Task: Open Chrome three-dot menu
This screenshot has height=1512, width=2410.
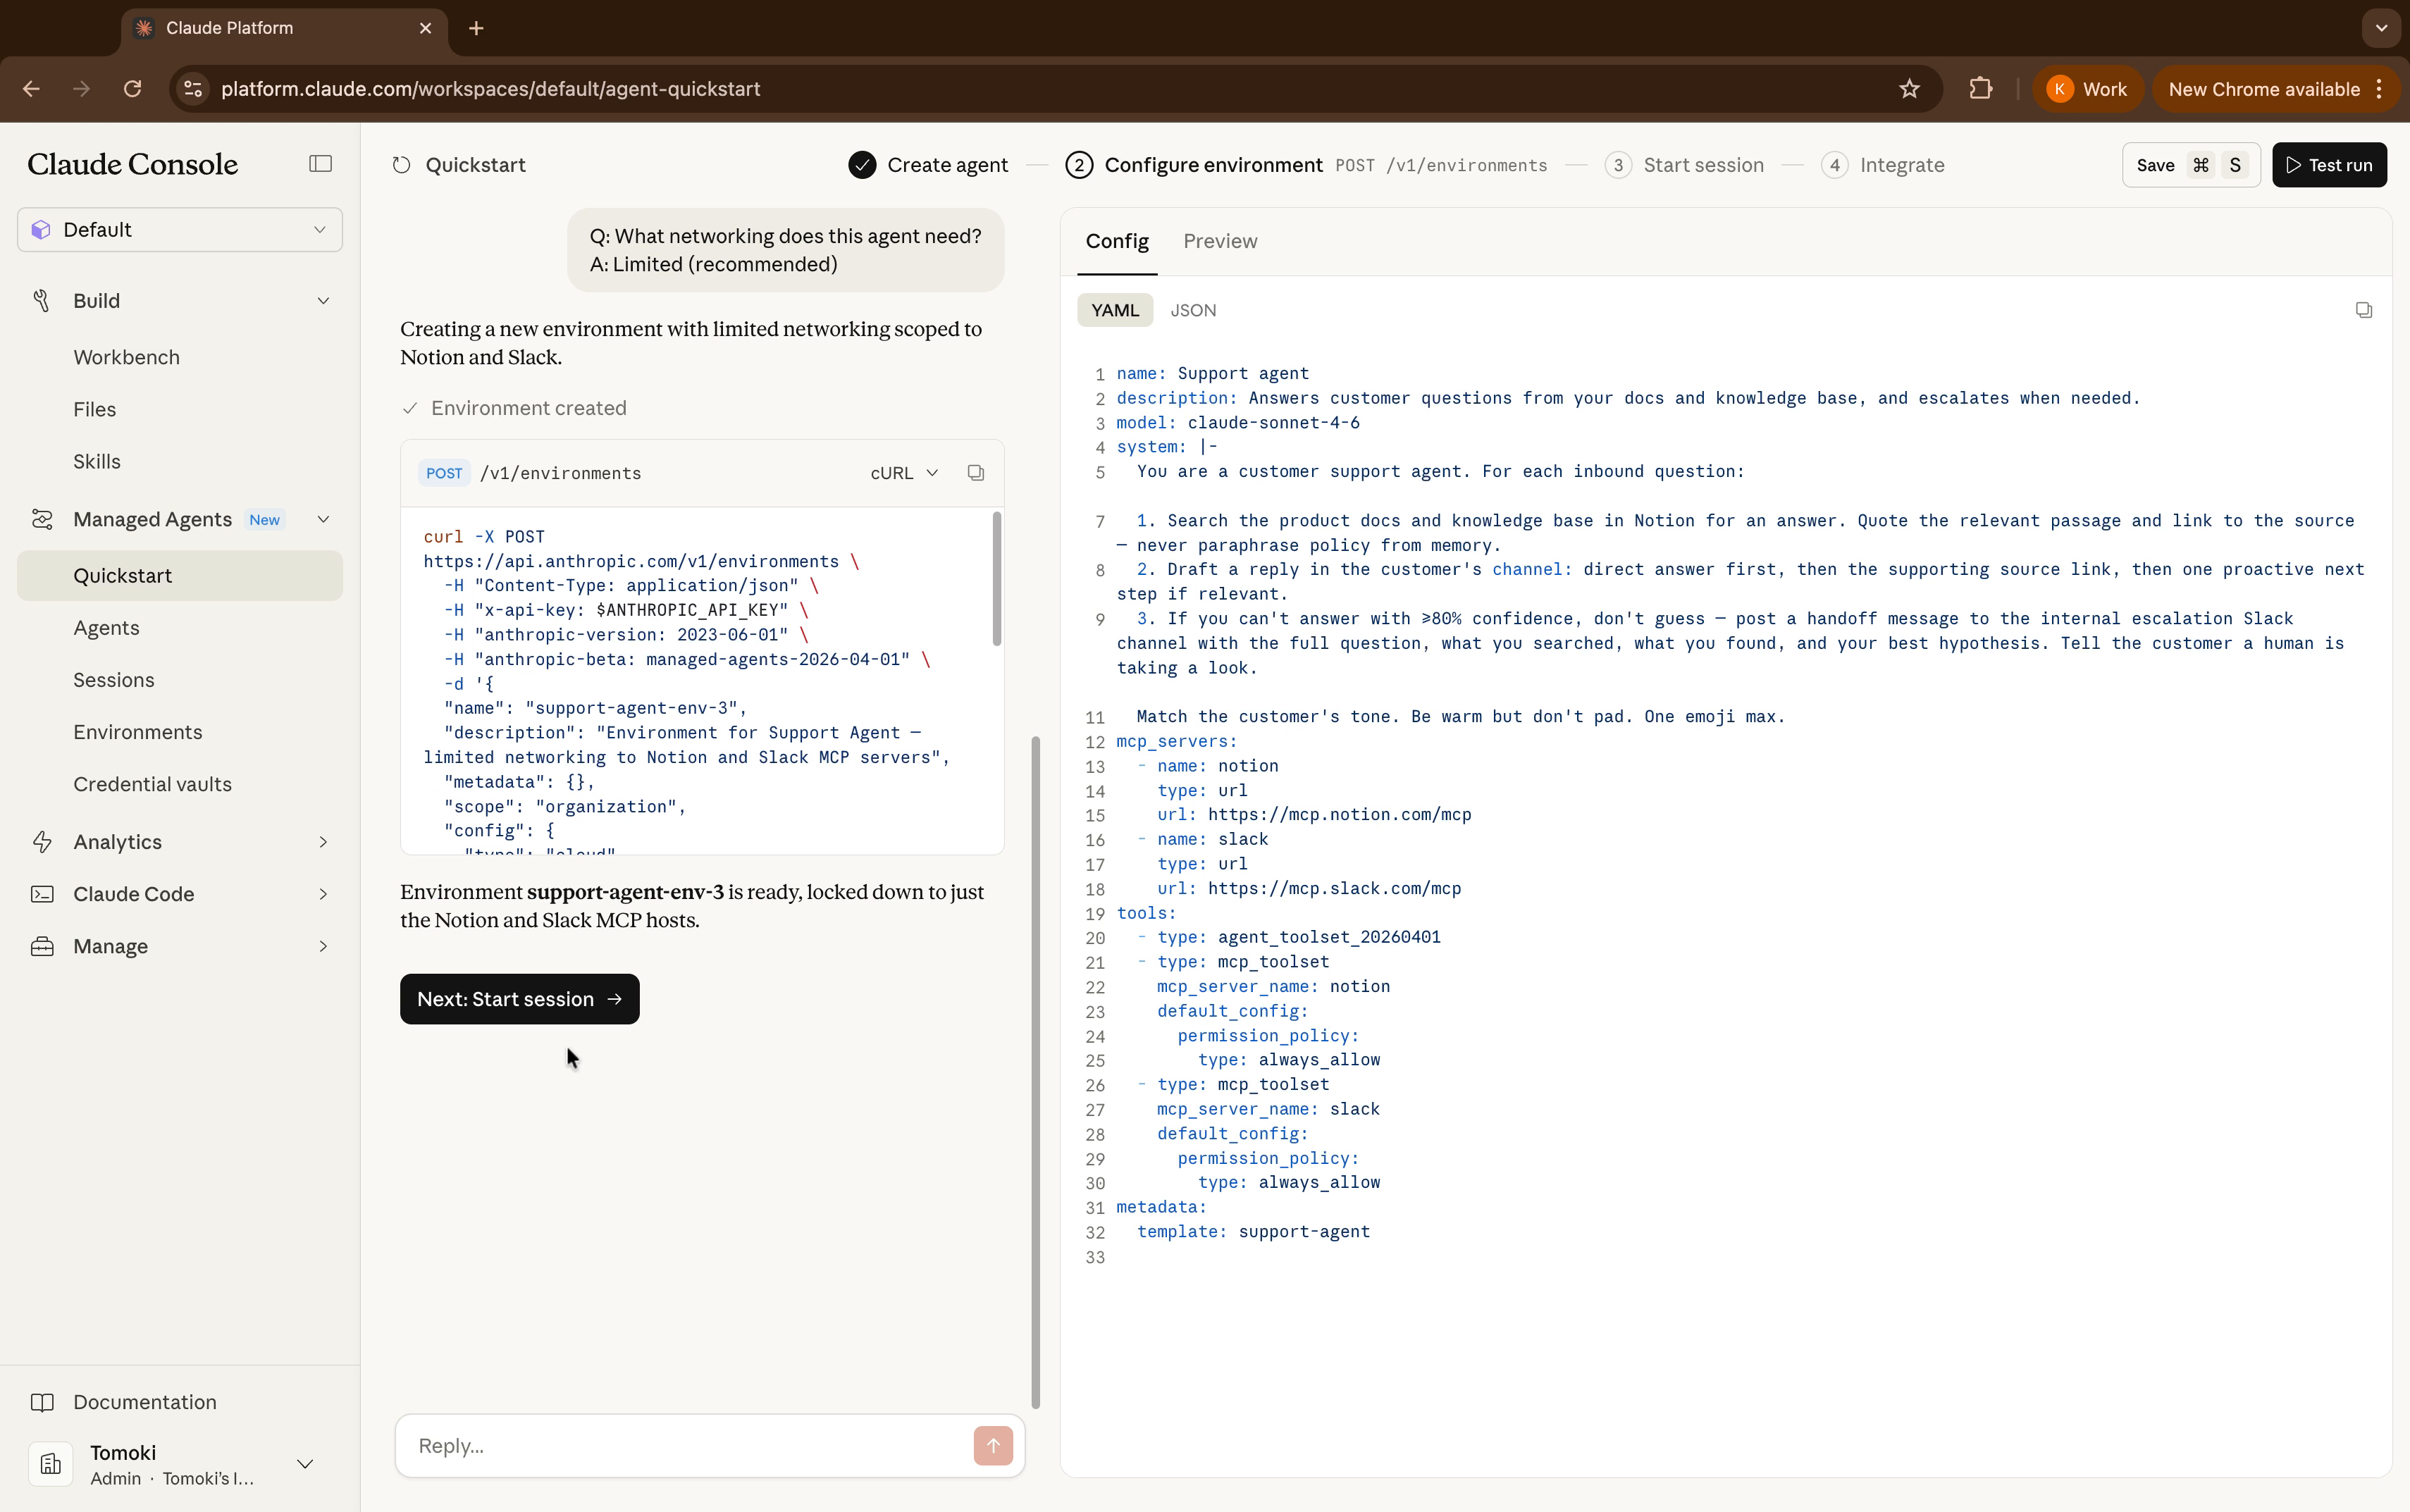Action: pos(2380,89)
